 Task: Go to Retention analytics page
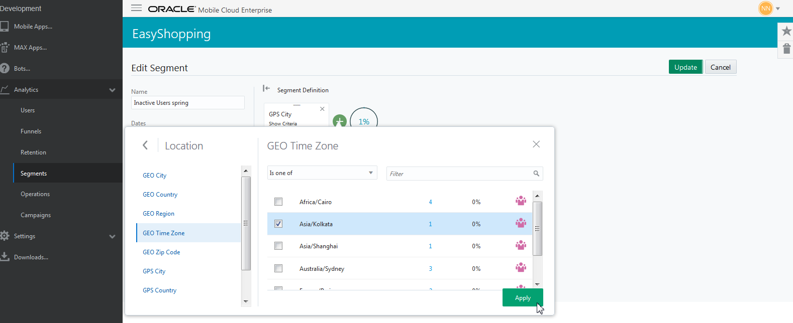point(33,152)
